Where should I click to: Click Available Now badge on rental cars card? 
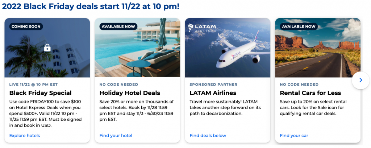[x=298, y=26]
